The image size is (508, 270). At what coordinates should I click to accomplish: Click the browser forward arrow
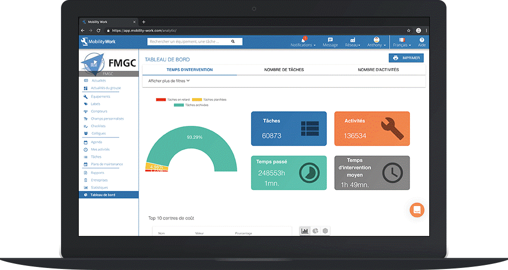tap(90, 30)
